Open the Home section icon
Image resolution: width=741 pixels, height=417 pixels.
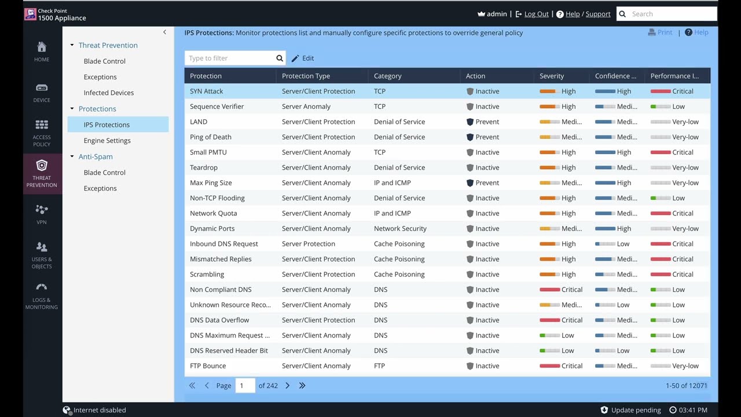42,46
